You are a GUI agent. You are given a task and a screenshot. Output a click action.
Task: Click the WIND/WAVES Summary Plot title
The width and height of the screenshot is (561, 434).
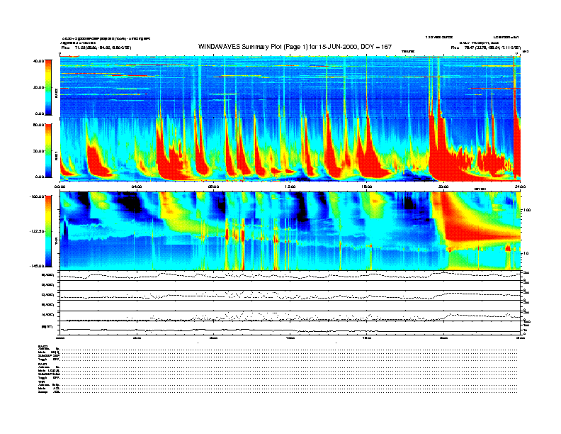coord(295,47)
